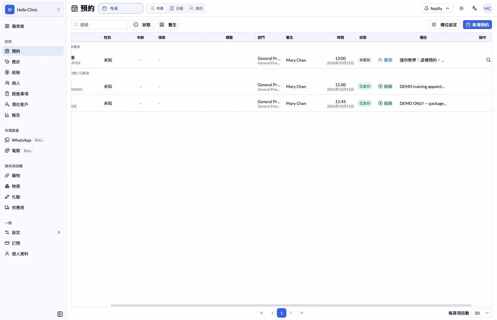The image size is (497, 320).
Task: Click 結賬 for the 11:45 appointment
Action: tap(385, 103)
